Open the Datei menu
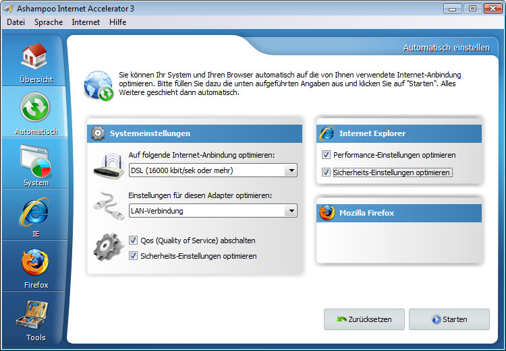506x351 pixels. (17, 22)
